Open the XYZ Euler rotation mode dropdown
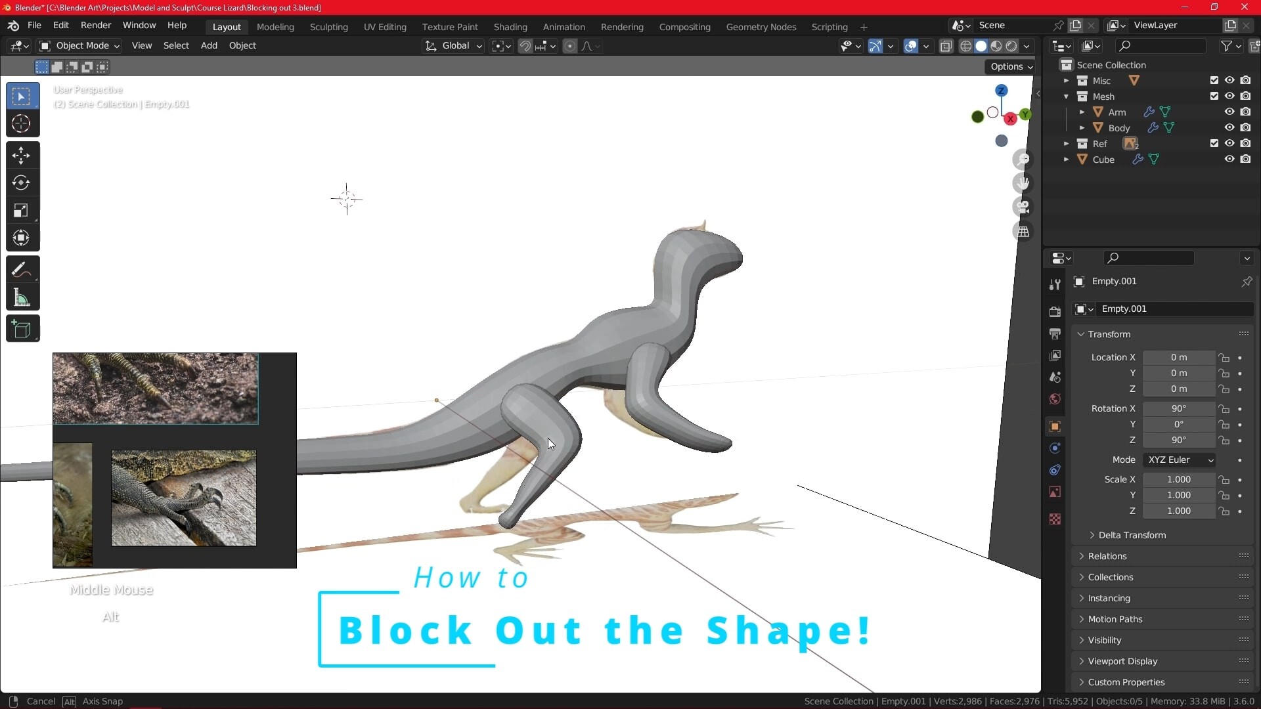The image size is (1261, 709). point(1180,460)
